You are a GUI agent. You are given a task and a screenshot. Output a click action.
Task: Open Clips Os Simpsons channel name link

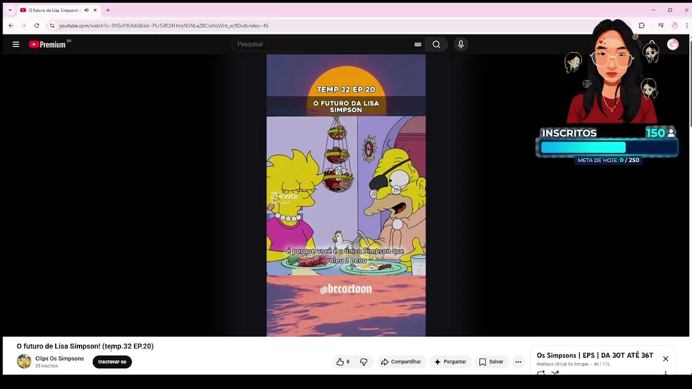(x=59, y=359)
